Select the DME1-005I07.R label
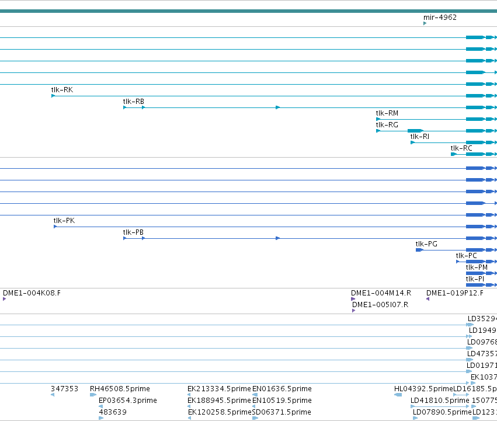497x421 pixels. click(x=380, y=305)
